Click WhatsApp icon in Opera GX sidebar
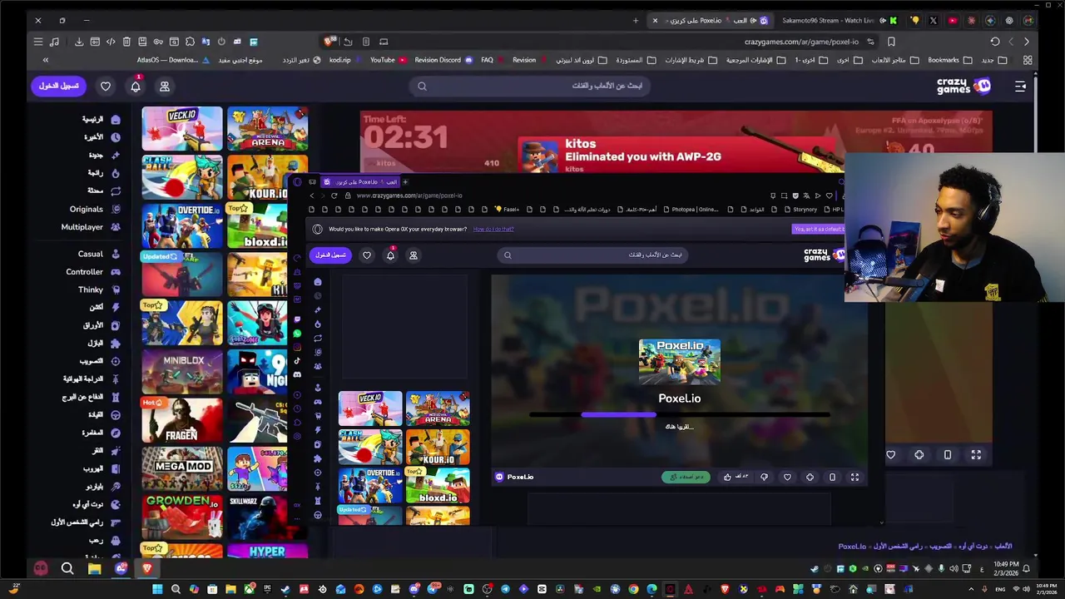Viewport: 1065px width, 599px height. point(297,334)
